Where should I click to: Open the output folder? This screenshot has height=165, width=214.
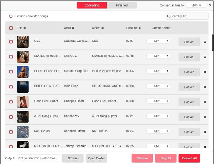pos(96,158)
